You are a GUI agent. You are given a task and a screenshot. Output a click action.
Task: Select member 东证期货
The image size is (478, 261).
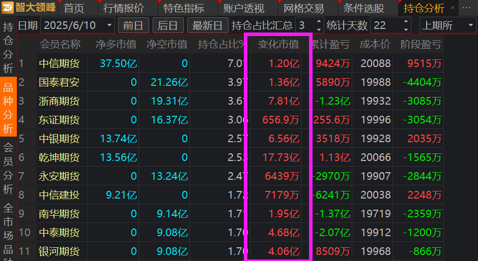[x=59, y=120]
